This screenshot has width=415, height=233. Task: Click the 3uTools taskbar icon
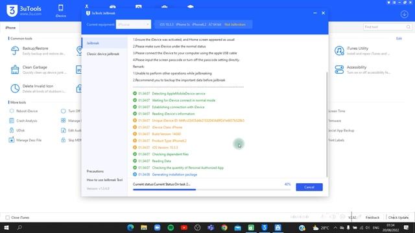point(265,227)
